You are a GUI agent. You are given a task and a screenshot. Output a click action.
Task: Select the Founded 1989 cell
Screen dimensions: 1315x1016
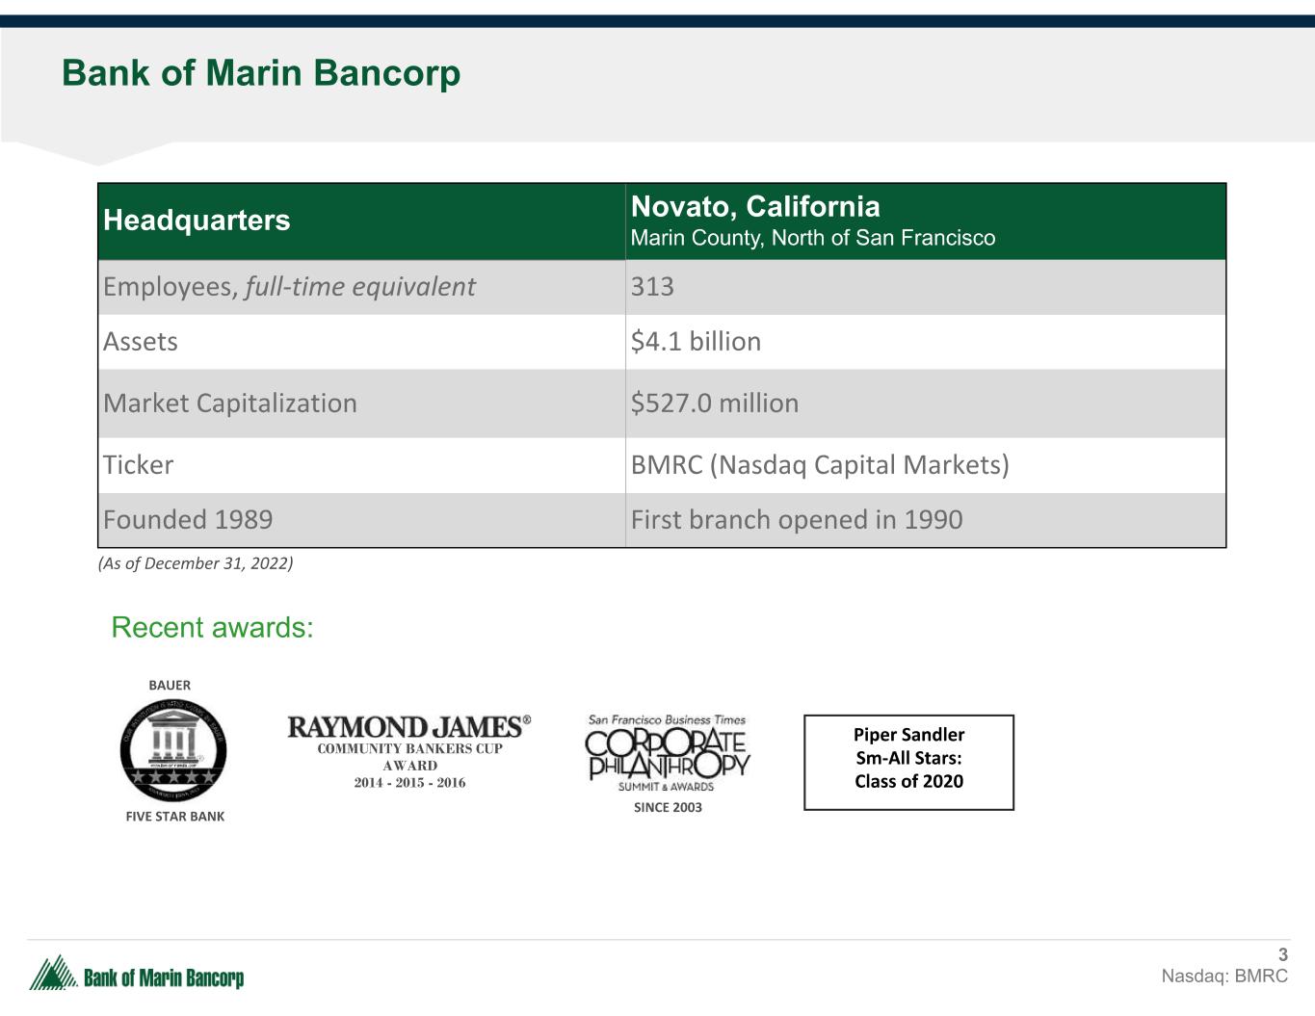(x=188, y=520)
